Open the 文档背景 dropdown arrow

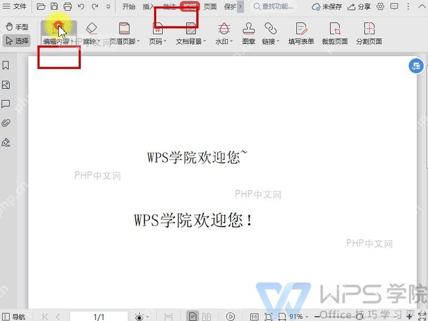205,41
